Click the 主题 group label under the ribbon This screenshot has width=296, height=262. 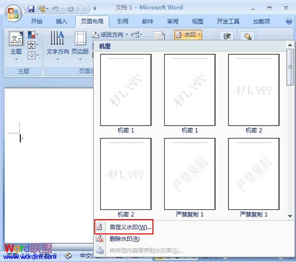(x=24, y=71)
